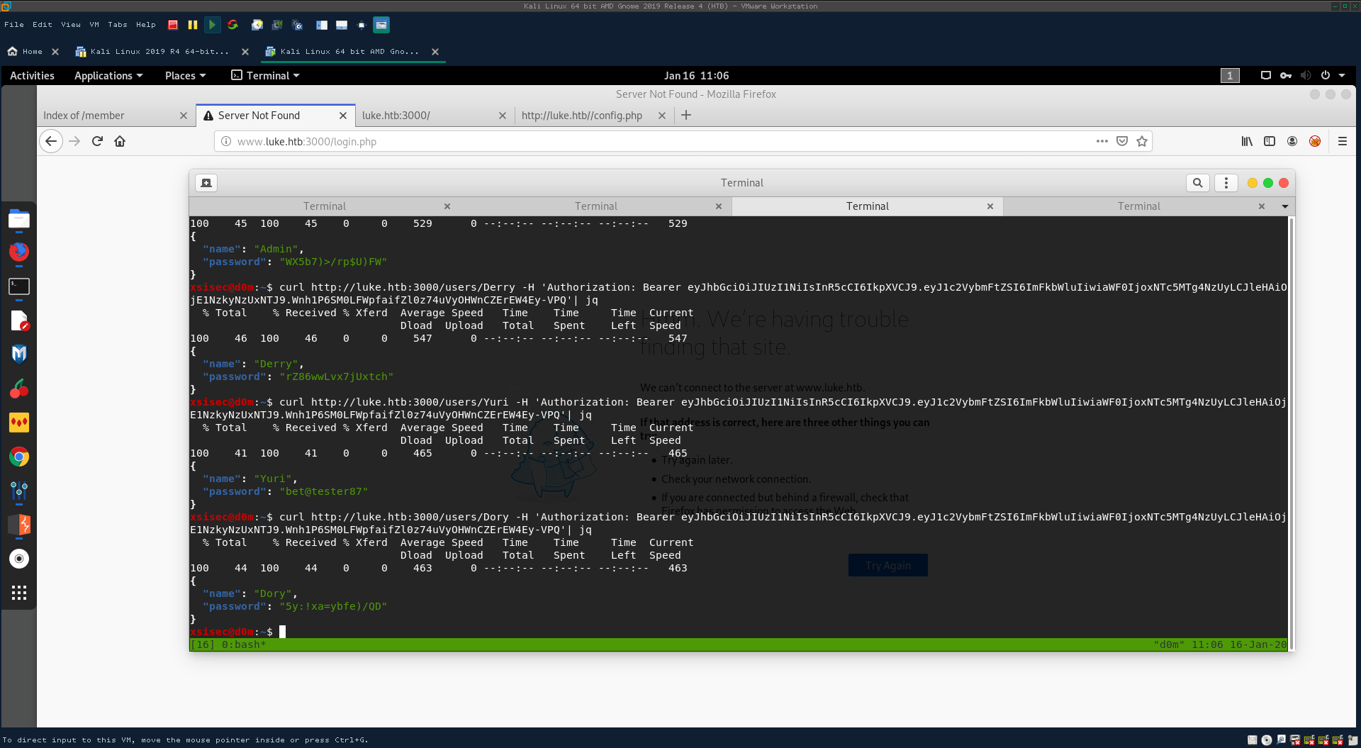Open Firefox account icon
This screenshot has width=1361, height=748.
[x=1292, y=141]
